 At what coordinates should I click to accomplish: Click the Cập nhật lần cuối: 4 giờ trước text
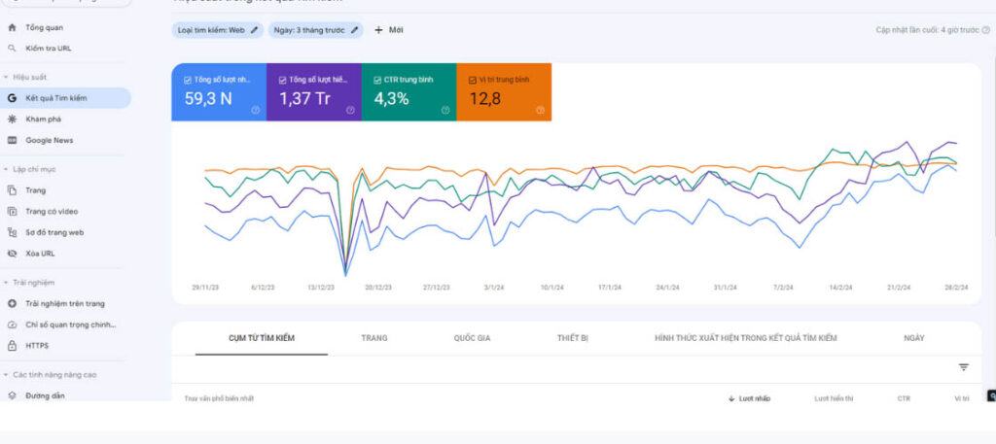tap(927, 30)
